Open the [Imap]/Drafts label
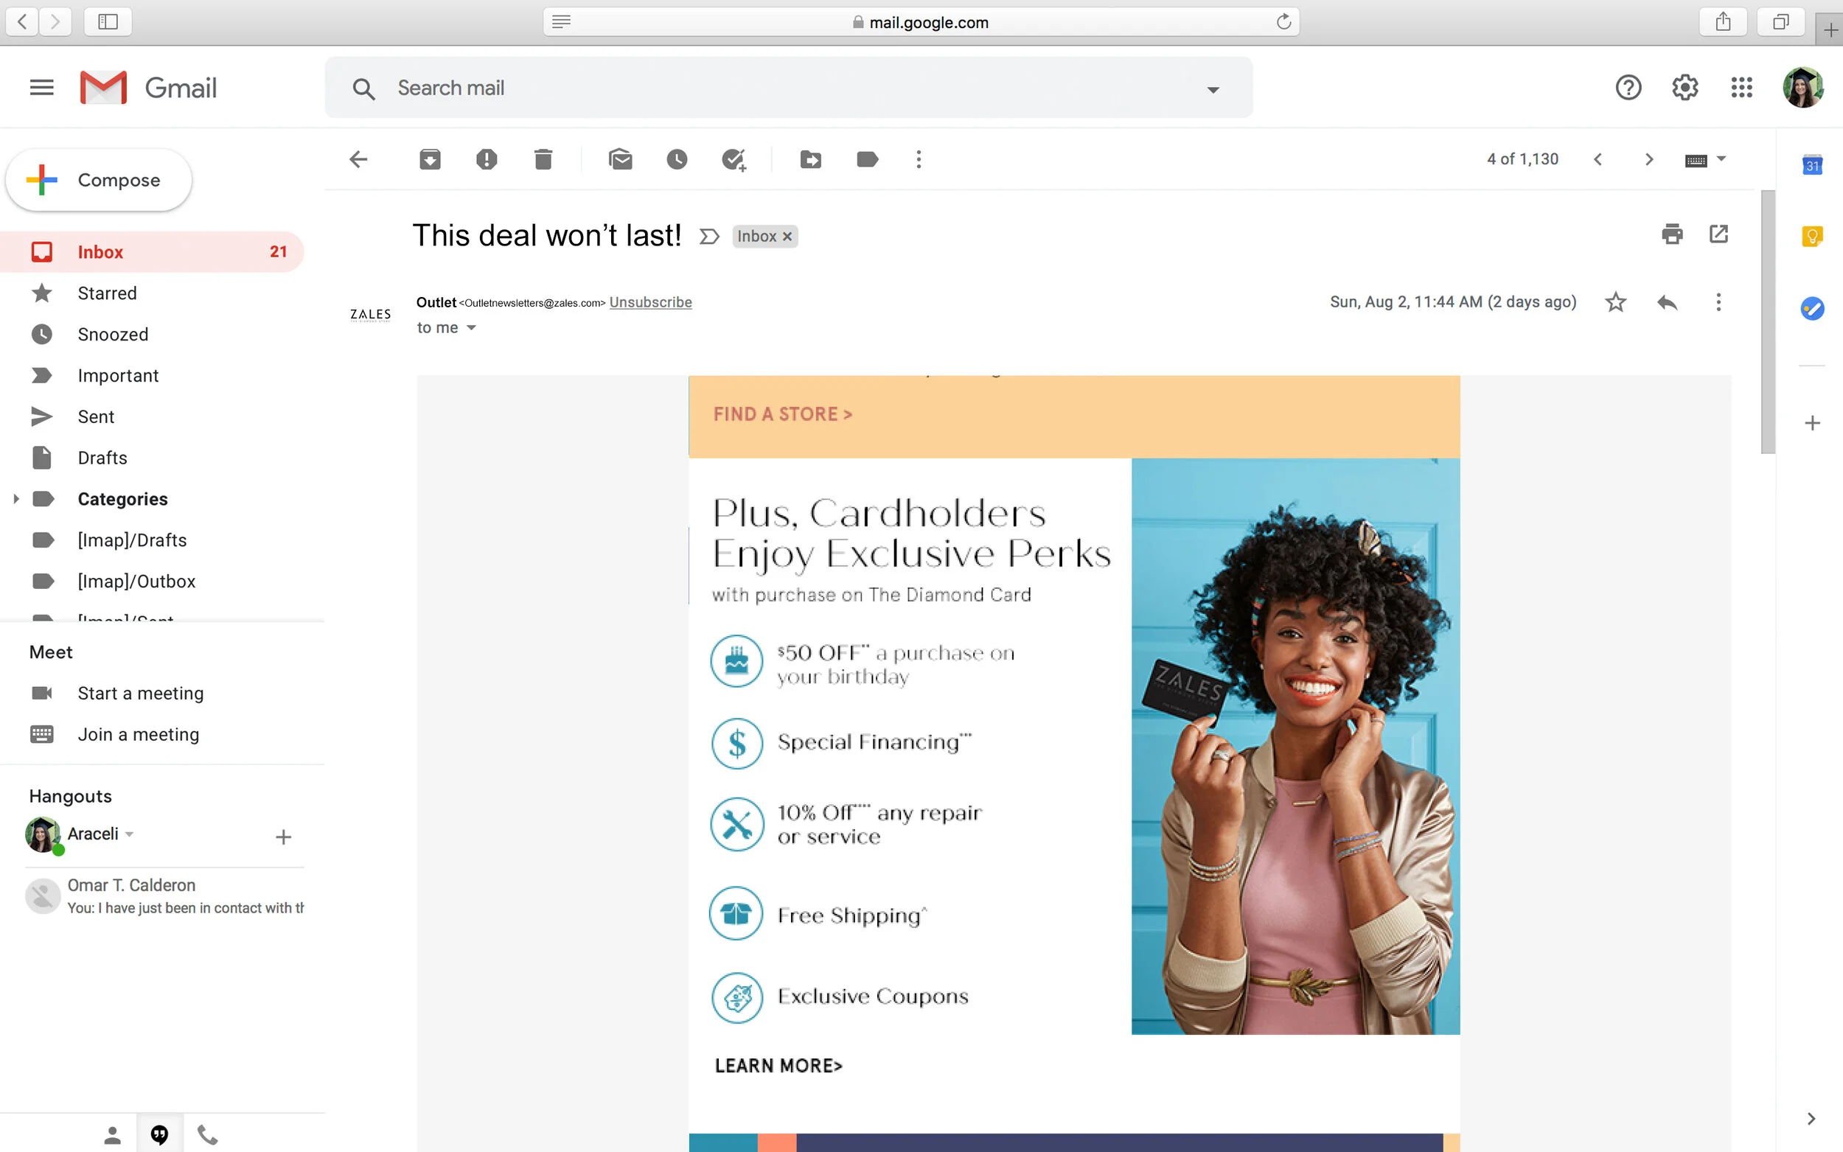The height and width of the screenshot is (1152, 1843). pos(152,540)
